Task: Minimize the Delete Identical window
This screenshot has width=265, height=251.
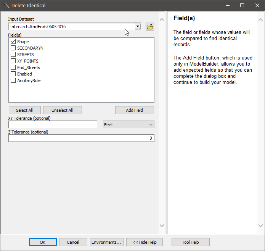Action: [x=228, y=5]
